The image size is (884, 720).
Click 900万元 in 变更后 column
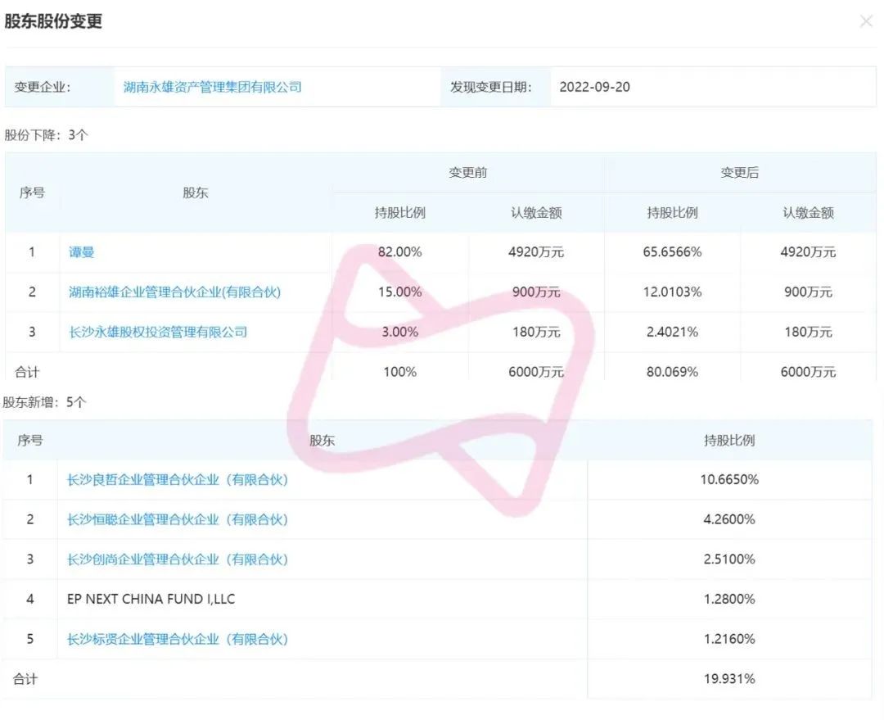[808, 292]
